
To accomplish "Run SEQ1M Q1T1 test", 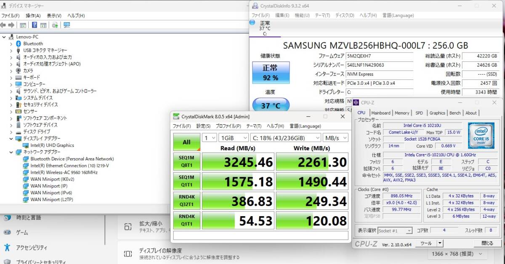I will point(186,181).
